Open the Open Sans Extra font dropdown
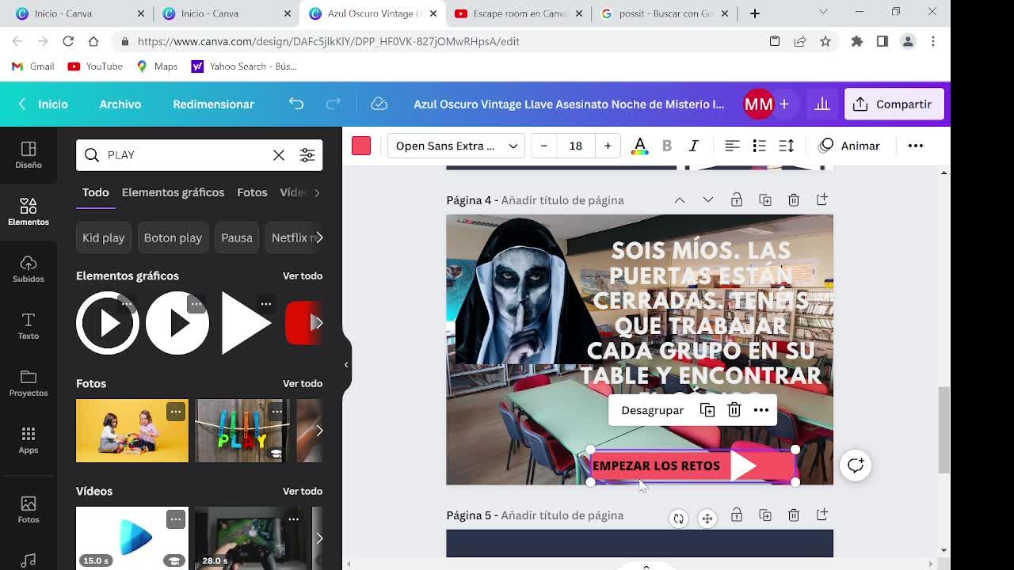This screenshot has height=570, width=1014. tap(456, 146)
